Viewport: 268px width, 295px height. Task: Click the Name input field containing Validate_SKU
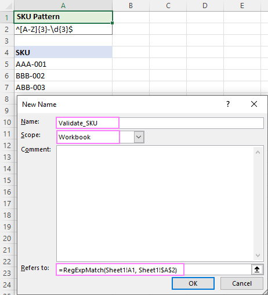(x=160, y=123)
